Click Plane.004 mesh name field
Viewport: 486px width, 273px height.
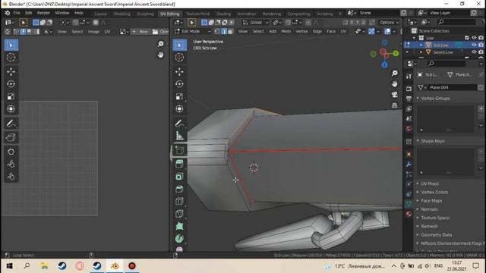point(453,88)
